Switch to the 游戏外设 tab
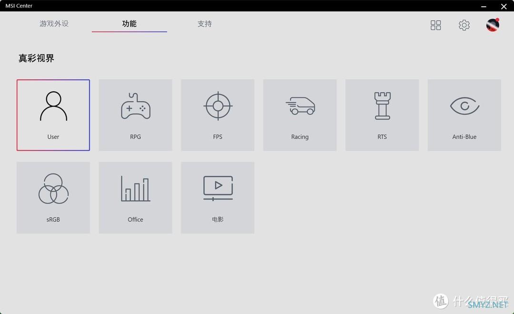This screenshot has height=314, width=514. (54, 24)
